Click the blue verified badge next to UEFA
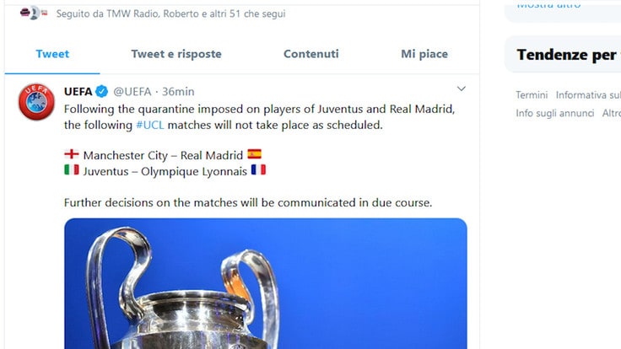Screen dimensions: 621x349 (x=102, y=91)
